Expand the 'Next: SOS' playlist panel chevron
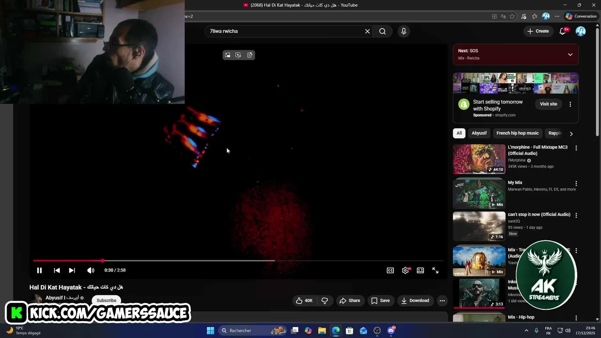This screenshot has height=338, width=601. [x=570, y=54]
